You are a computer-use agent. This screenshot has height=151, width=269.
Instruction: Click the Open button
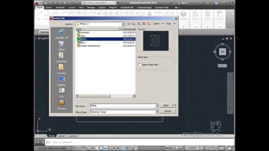pyautogui.click(x=166, y=105)
